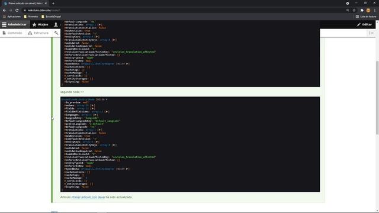Click default_langcode string in the segundo nodo dump
379x213 pixels.
click(x=107, y=121)
